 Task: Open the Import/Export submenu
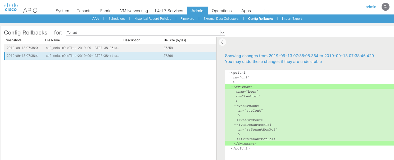292,19
